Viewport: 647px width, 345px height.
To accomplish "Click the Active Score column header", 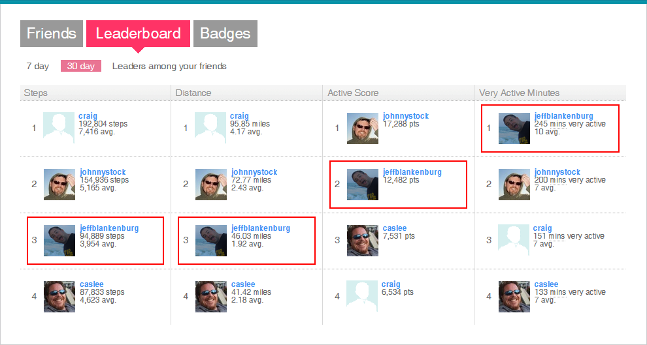I will 353,93.
